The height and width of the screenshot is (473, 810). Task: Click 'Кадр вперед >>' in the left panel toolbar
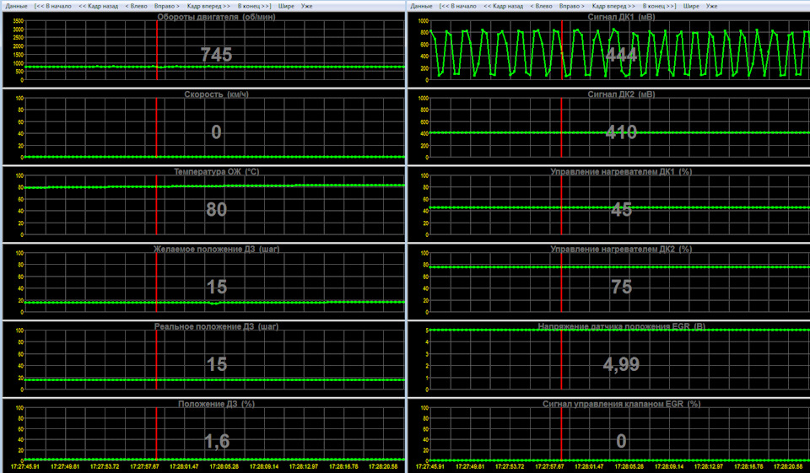point(208,6)
